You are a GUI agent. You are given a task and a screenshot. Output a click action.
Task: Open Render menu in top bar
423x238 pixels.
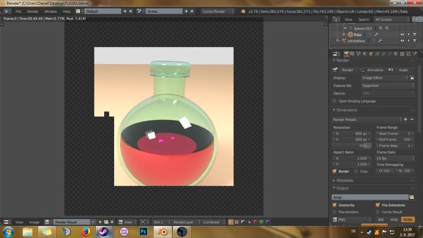coord(33,11)
